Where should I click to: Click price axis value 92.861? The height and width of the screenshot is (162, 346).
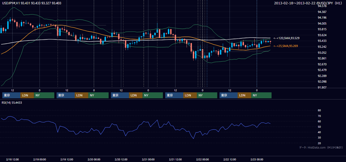click(x=322, y=58)
